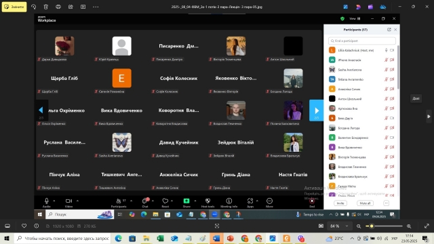The image size is (434, 244).
Task: Expand the arrow beside the Audio button
Action: click(x=54, y=201)
